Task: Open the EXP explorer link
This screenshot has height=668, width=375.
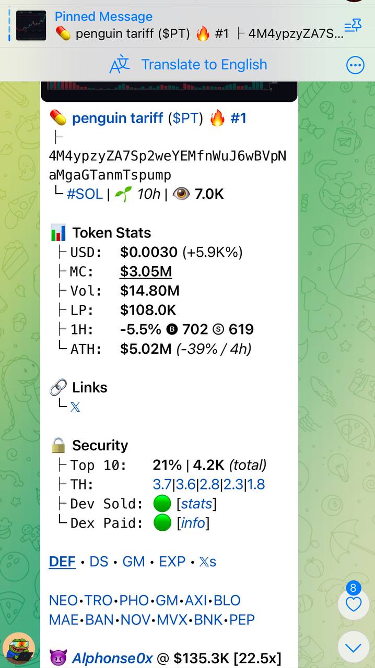Action: [172, 562]
